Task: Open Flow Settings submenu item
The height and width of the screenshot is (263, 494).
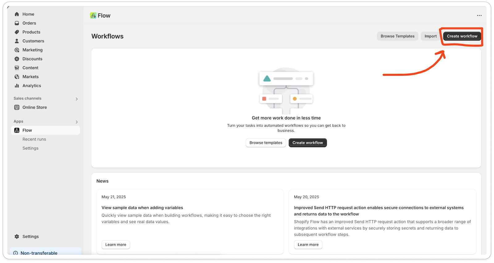Action: click(31, 148)
